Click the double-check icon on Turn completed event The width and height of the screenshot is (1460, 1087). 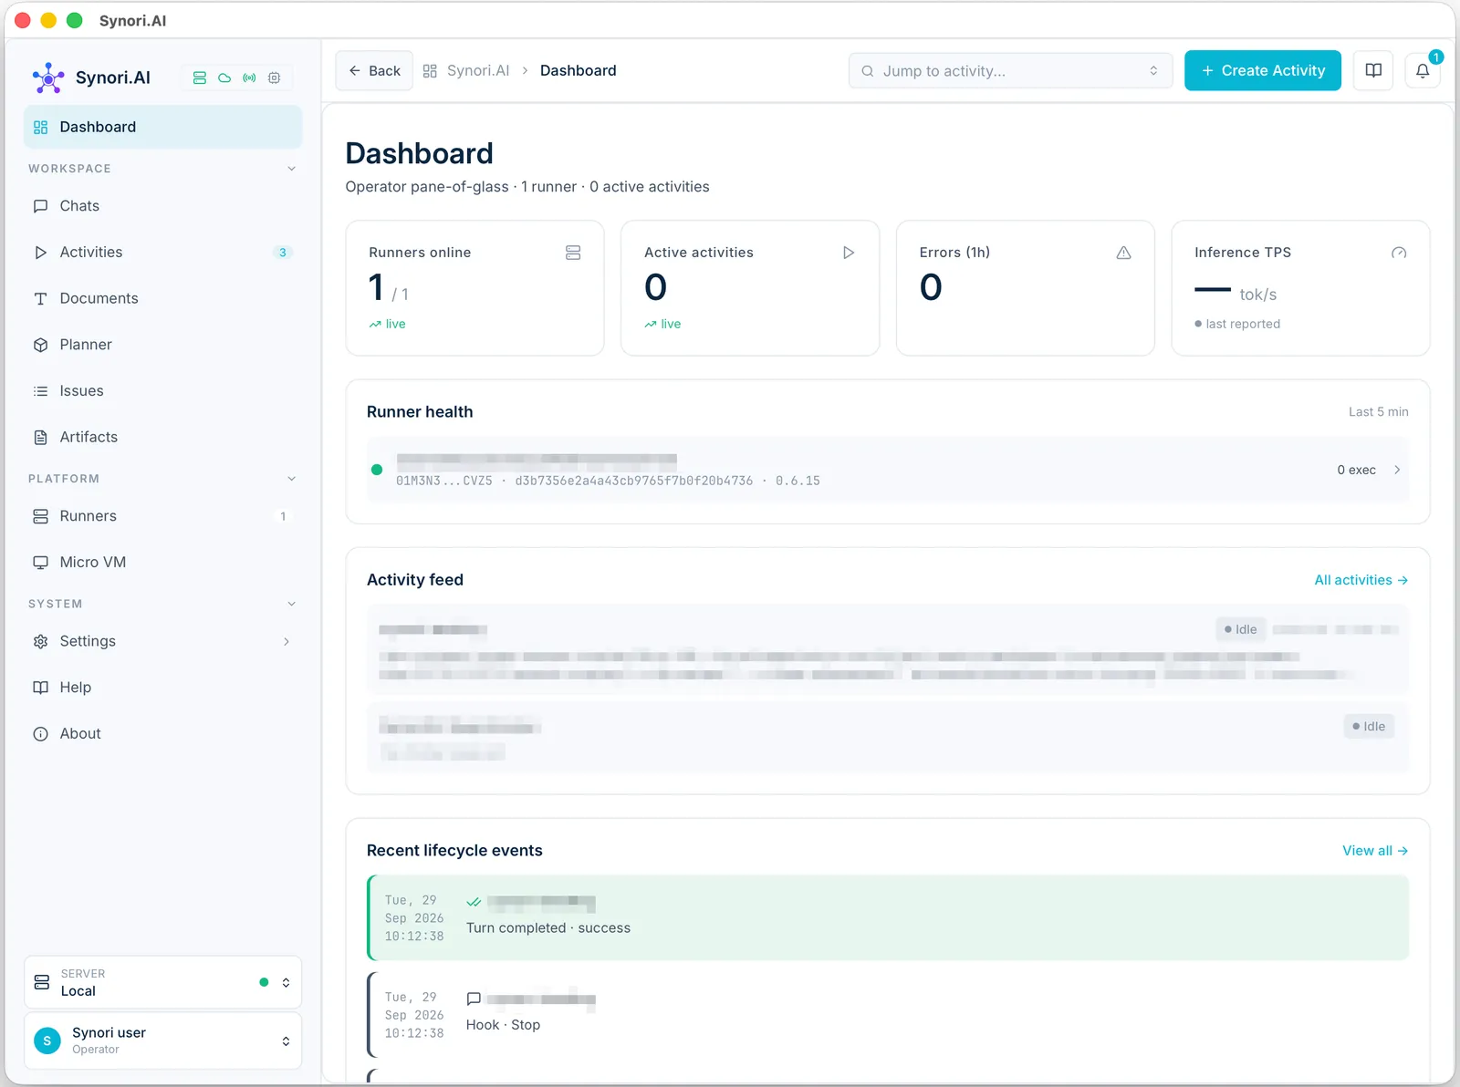point(474,903)
